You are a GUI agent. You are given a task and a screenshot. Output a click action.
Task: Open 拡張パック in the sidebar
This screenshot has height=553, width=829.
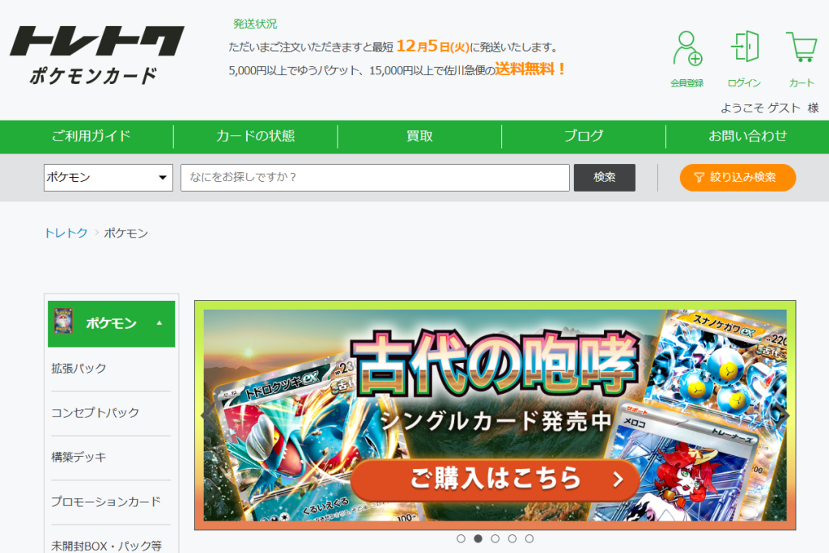(x=79, y=369)
